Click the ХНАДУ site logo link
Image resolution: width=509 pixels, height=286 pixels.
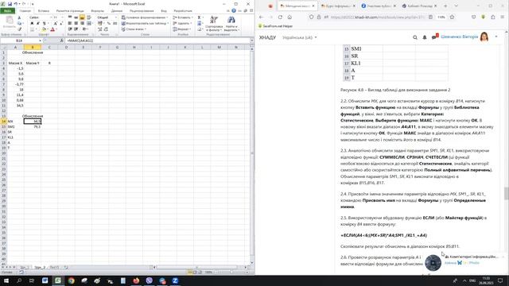coord(267,37)
